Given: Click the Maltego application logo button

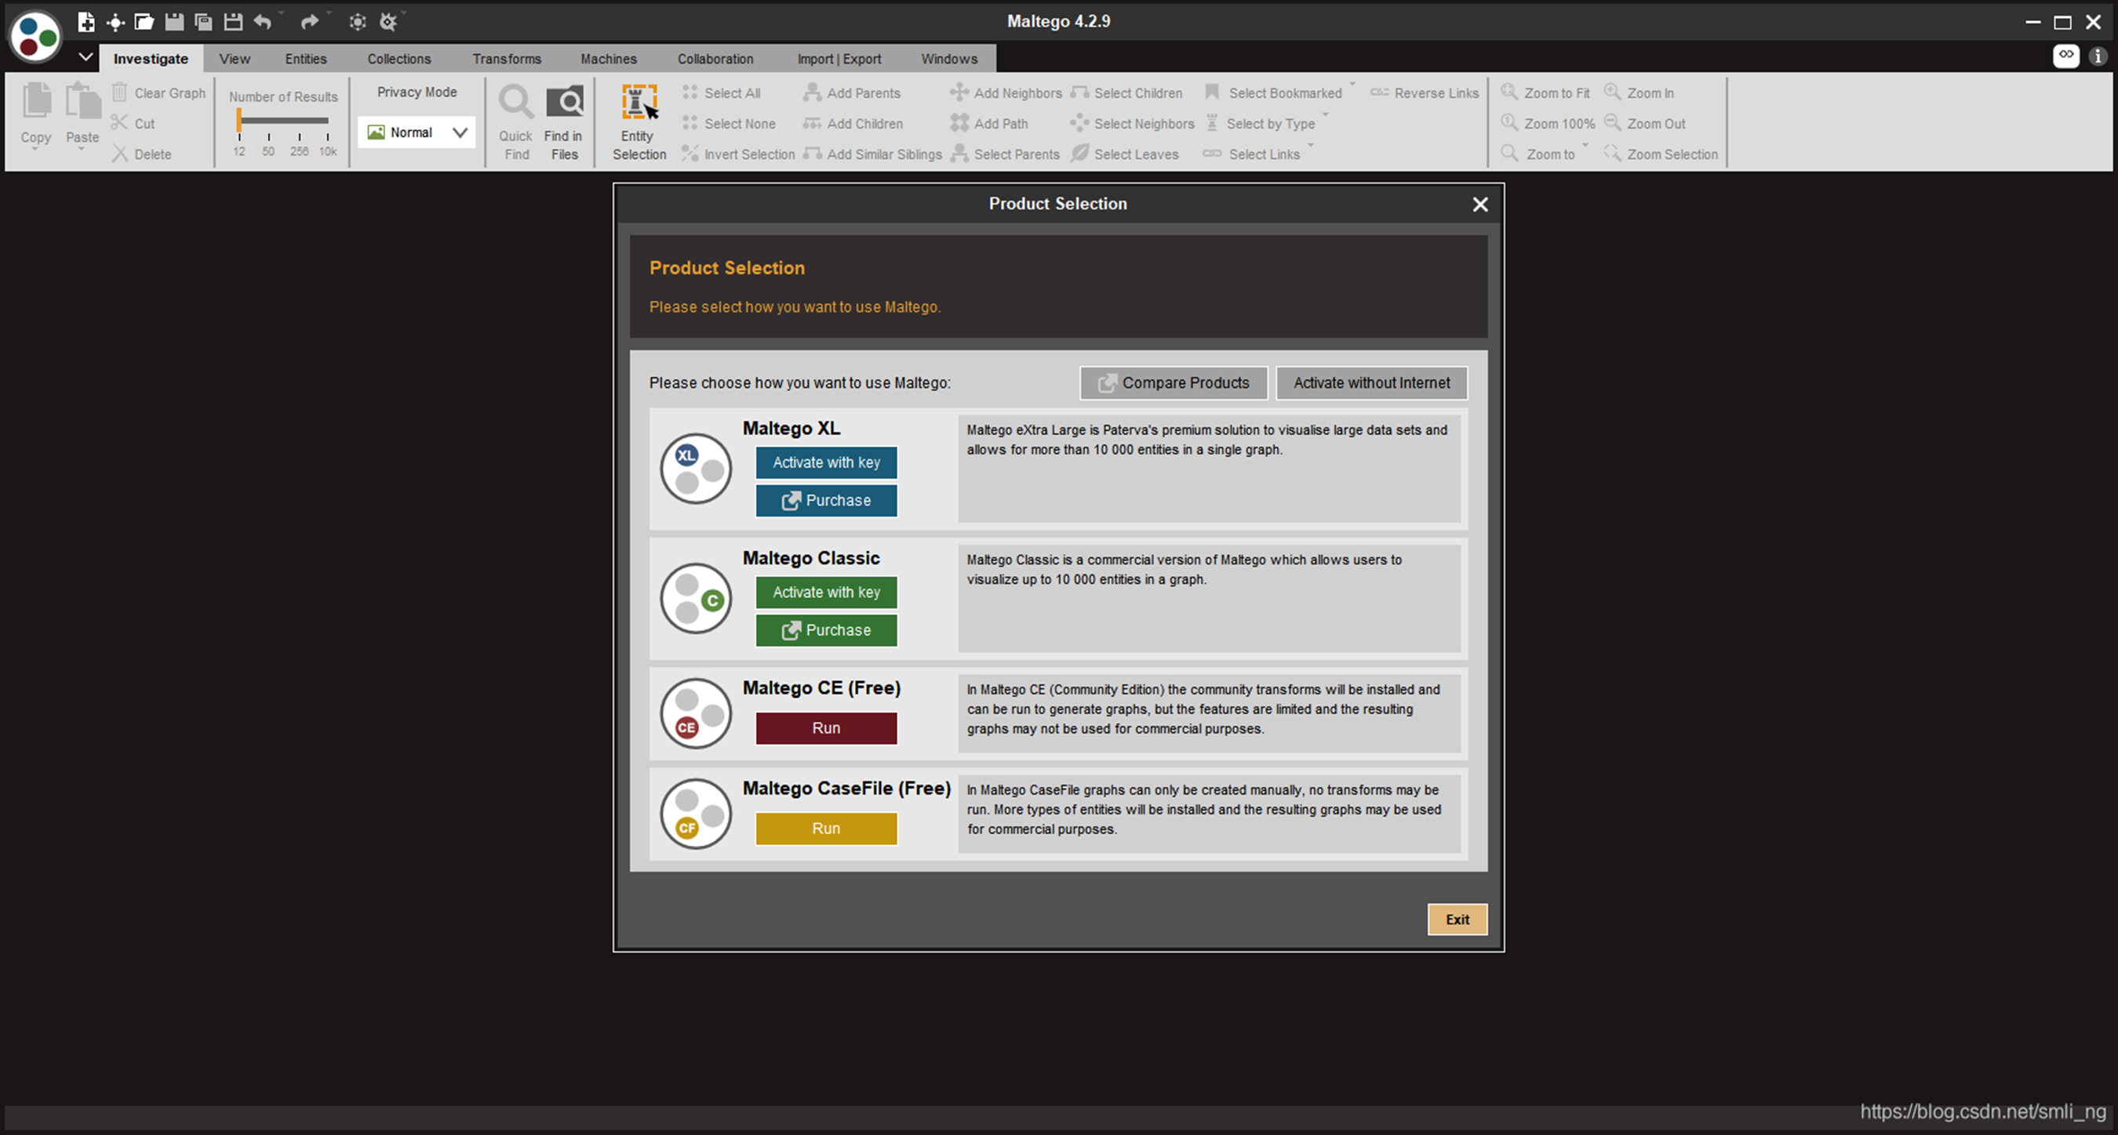Looking at the screenshot, I should (35, 36).
